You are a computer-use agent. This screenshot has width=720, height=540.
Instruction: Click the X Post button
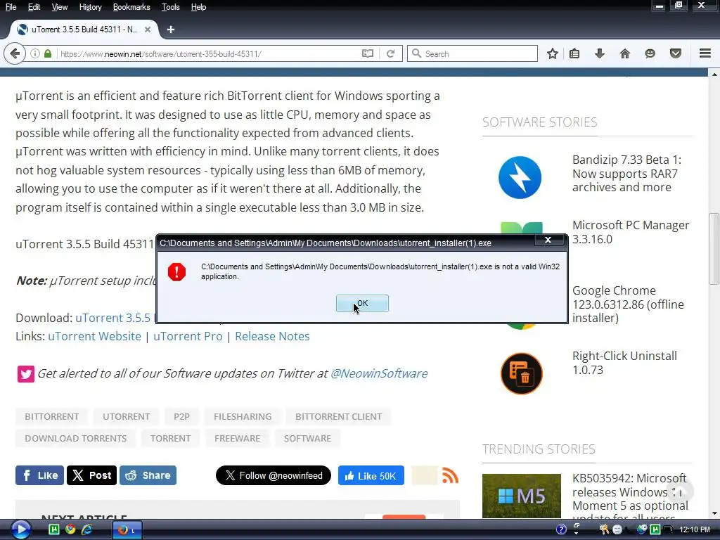click(x=92, y=475)
